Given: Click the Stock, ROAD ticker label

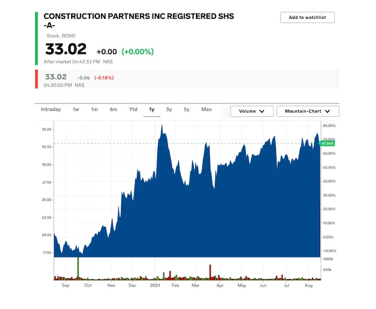Looking at the screenshot, I should point(61,36).
